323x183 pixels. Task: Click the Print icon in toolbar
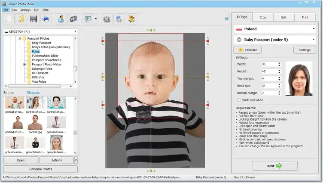[x=46, y=19]
